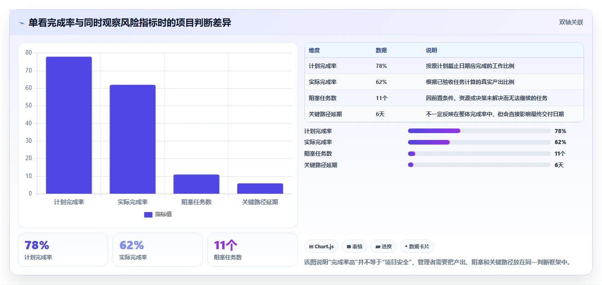Click the 实际完成率 bar in chart
The height and width of the screenshot is (285, 602).
point(132,139)
